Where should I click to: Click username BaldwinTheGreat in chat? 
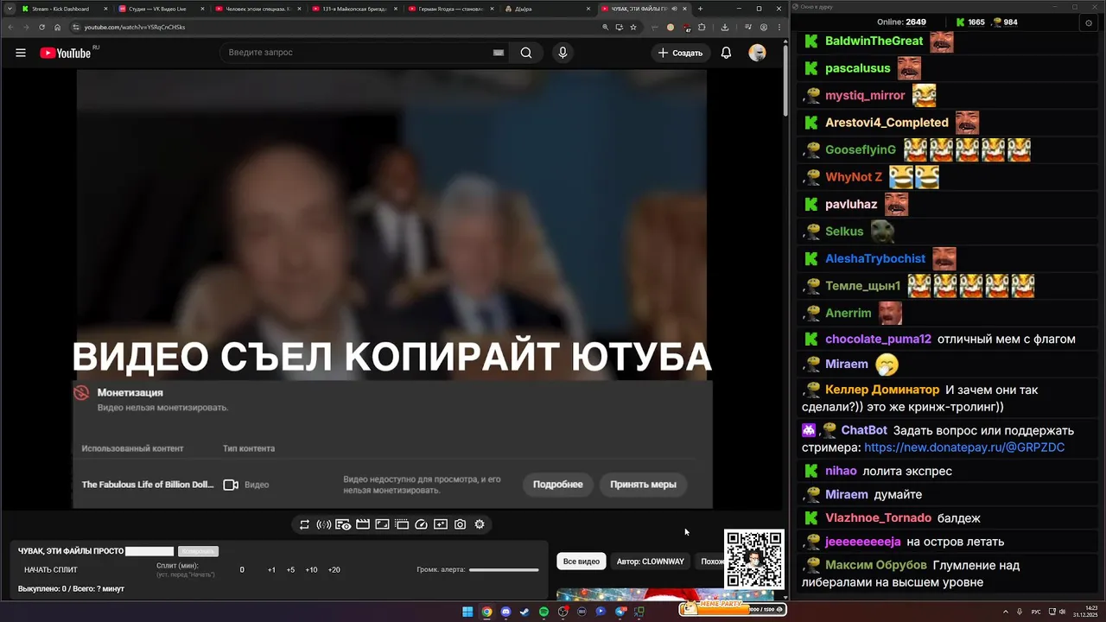(874, 41)
